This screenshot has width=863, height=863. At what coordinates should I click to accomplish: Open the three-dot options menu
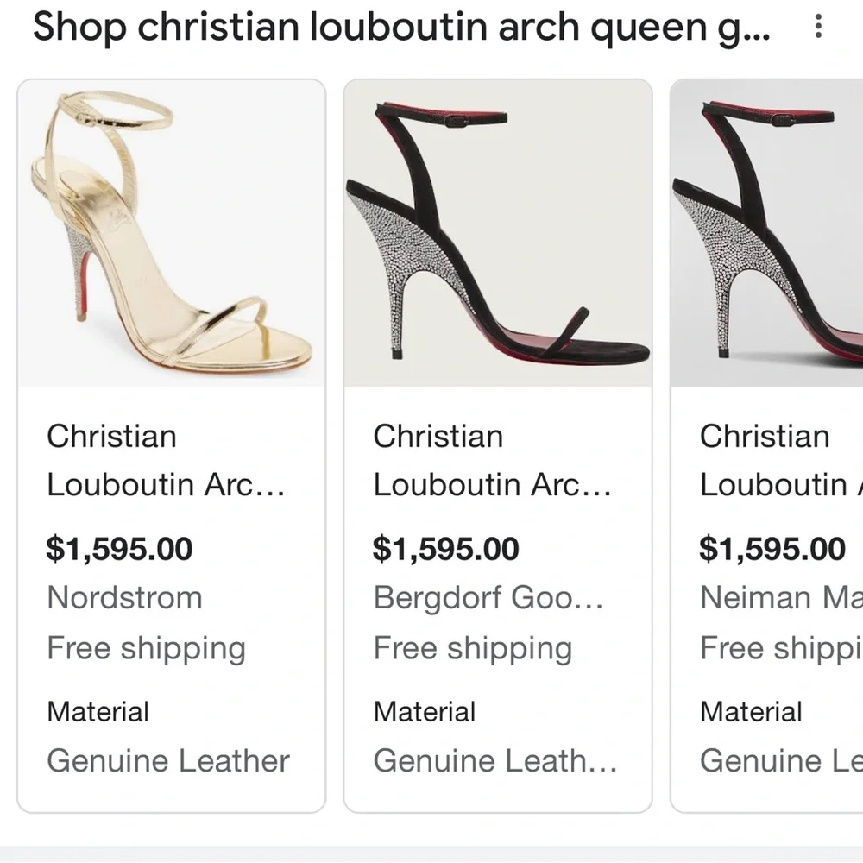click(818, 27)
